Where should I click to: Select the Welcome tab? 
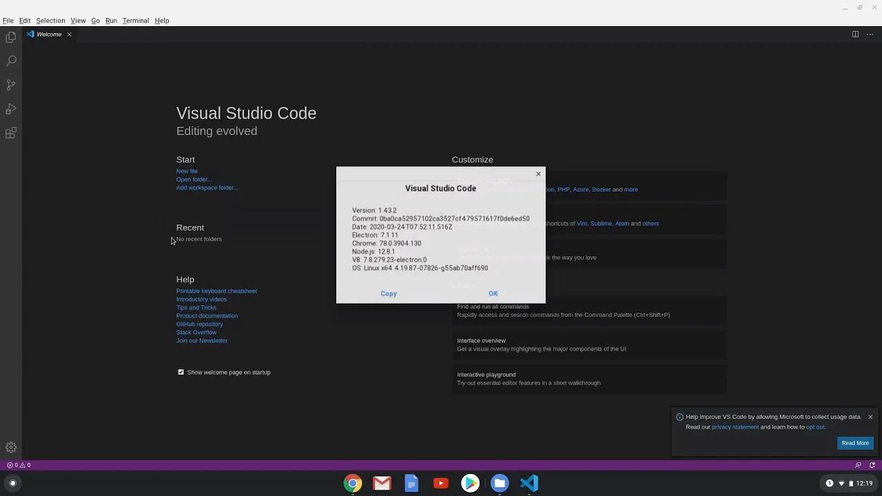click(47, 34)
